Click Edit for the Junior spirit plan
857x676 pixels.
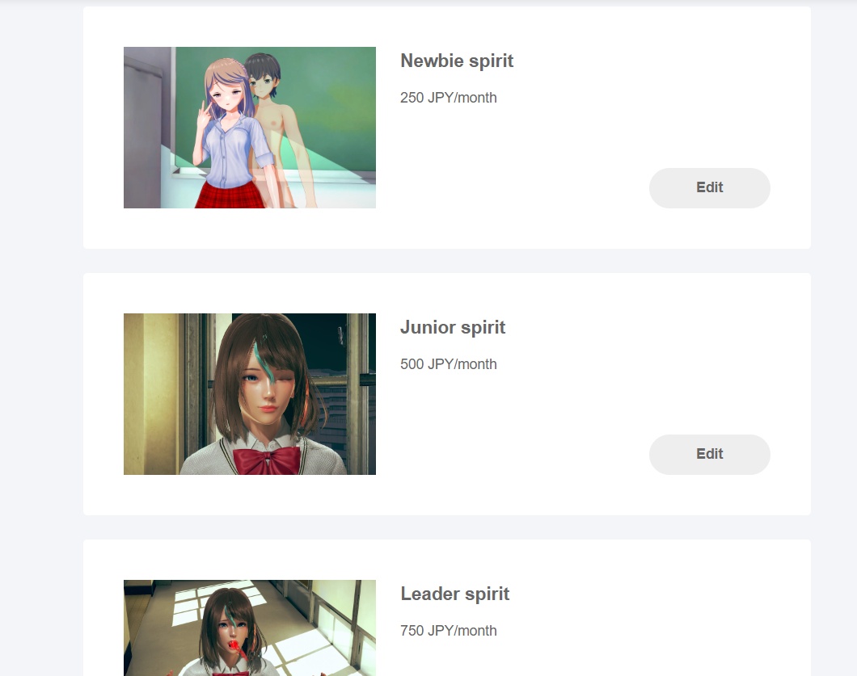(x=709, y=455)
